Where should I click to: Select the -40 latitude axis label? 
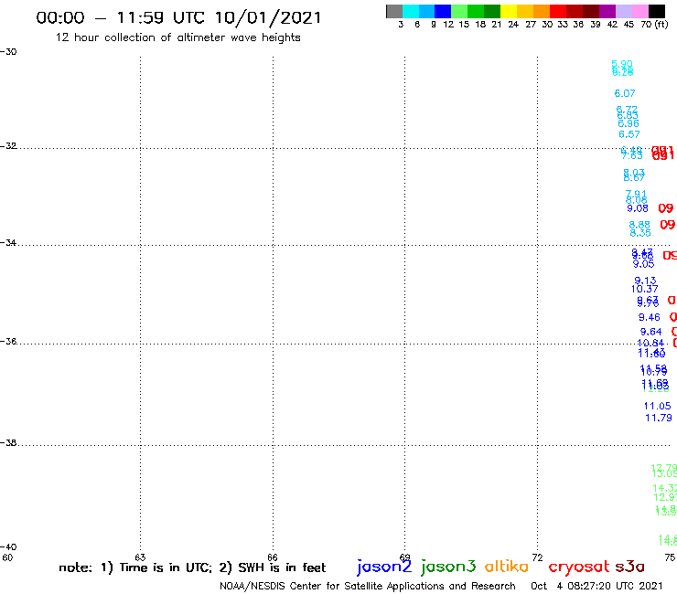8,547
